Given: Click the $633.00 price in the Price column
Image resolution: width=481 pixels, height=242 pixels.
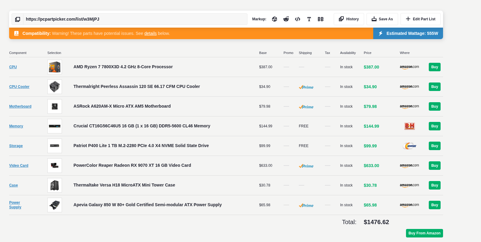Looking at the screenshot, I should [371, 166].
